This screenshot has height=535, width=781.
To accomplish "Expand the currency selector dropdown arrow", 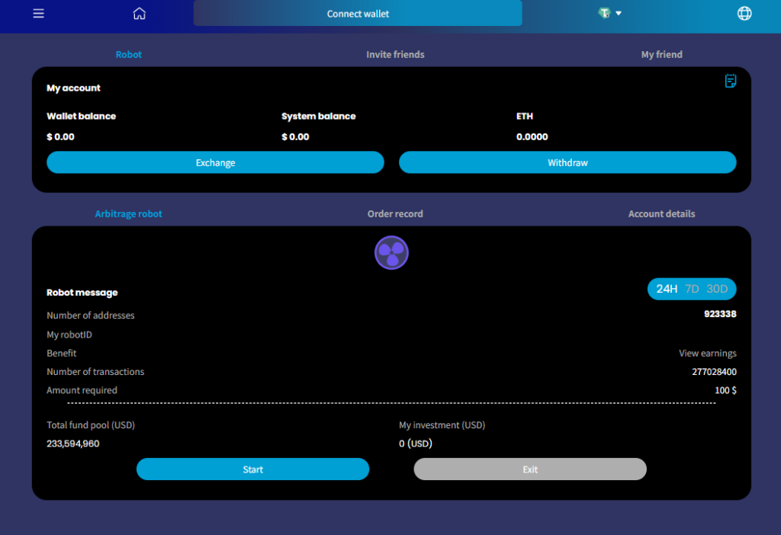I will [619, 14].
